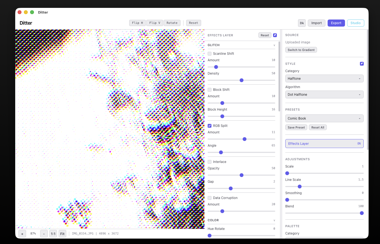Click the RGB Split Angle slider handle
The image size is (380, 244).
pos(221,152)
